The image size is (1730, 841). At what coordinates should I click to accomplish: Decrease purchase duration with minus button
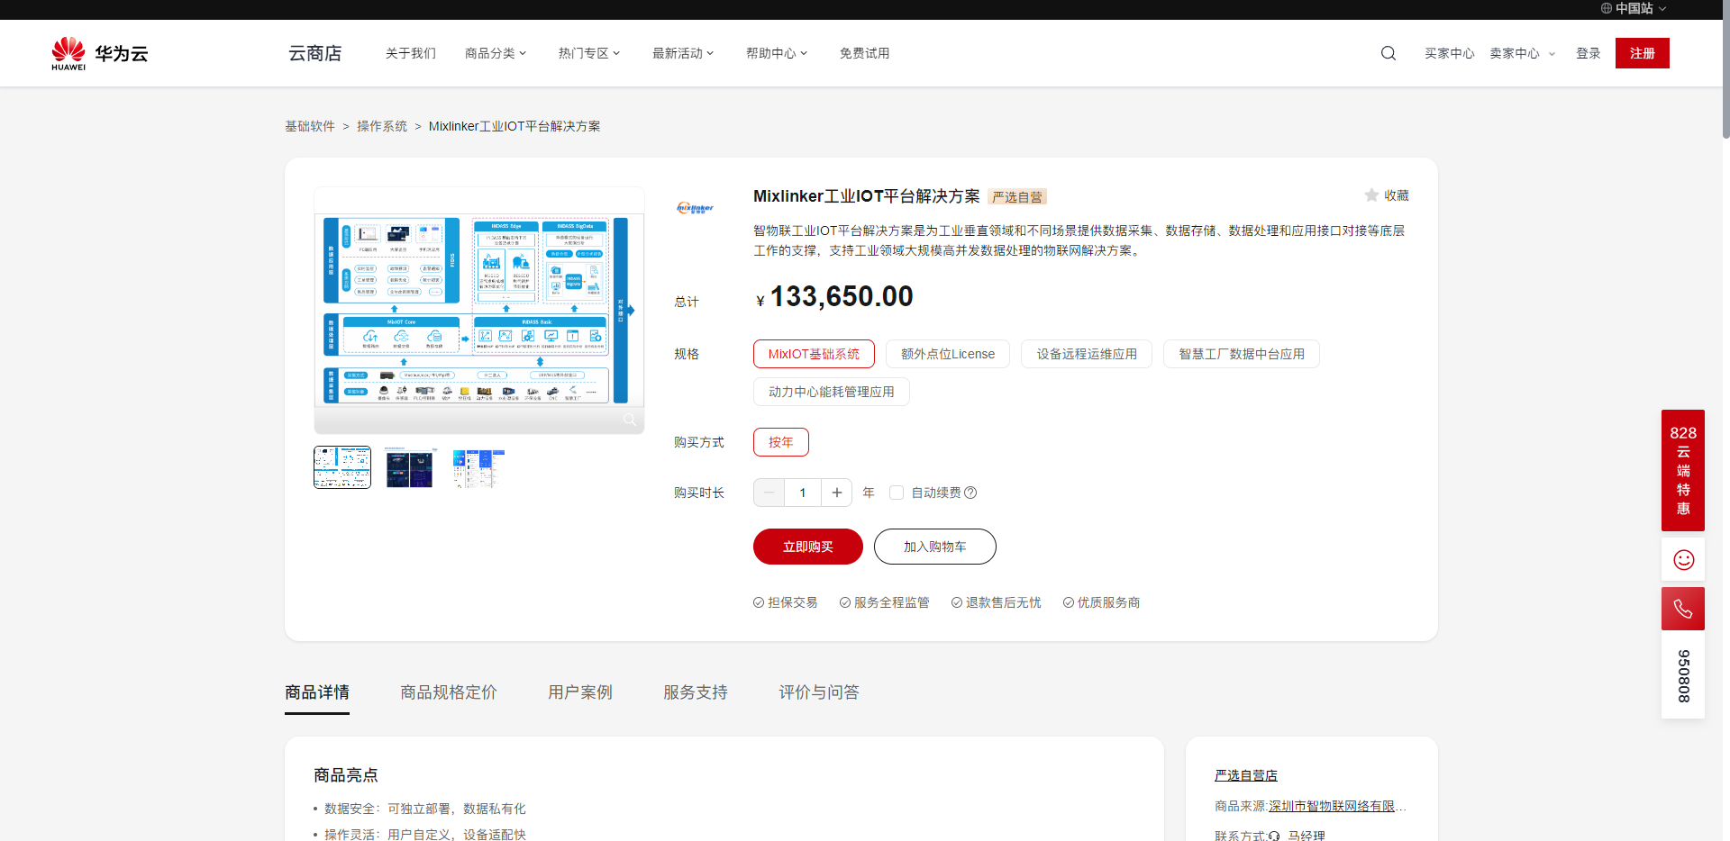(769, 493)
